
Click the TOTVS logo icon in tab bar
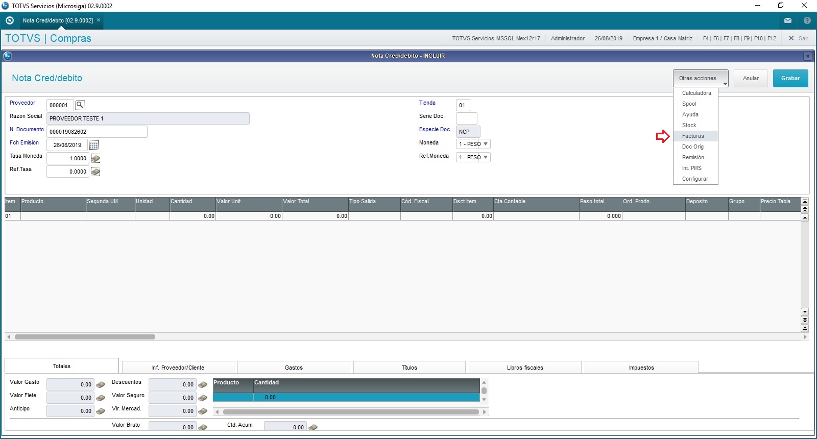tap(9, 20)
